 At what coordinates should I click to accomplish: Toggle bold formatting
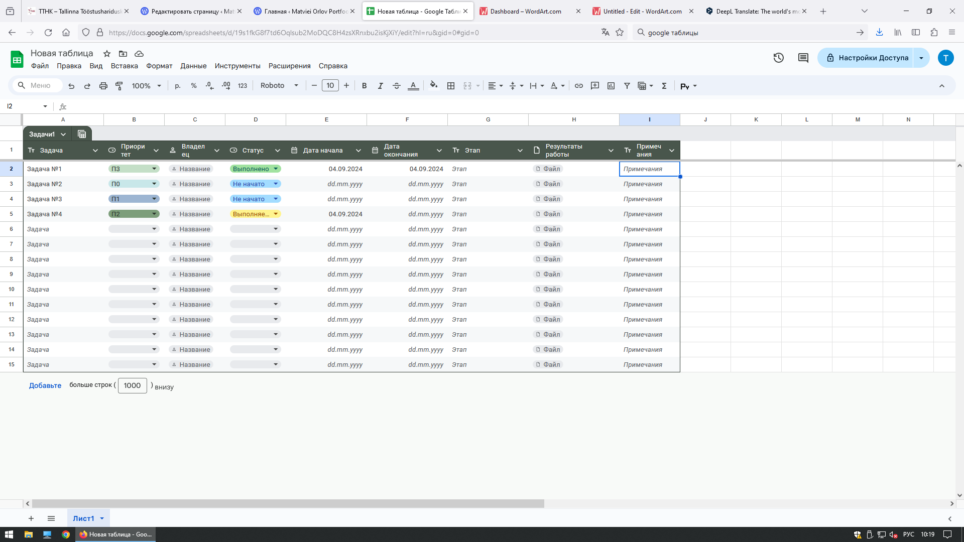tap(365, 86)
